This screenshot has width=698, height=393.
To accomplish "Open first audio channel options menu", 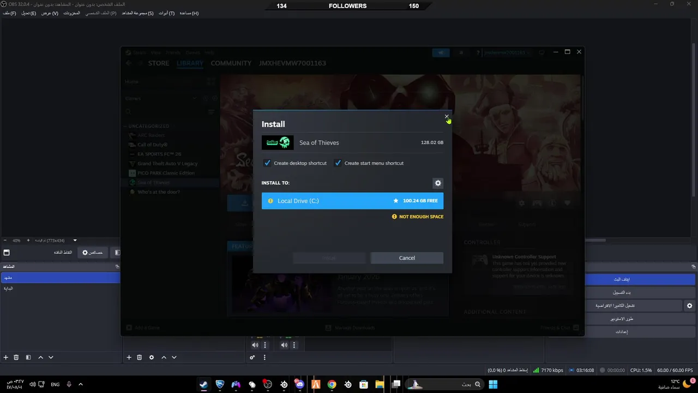I will (x=265, y=345).
